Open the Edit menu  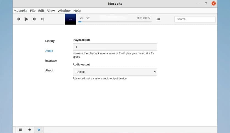pyautogui.click(x=41, y=11)
